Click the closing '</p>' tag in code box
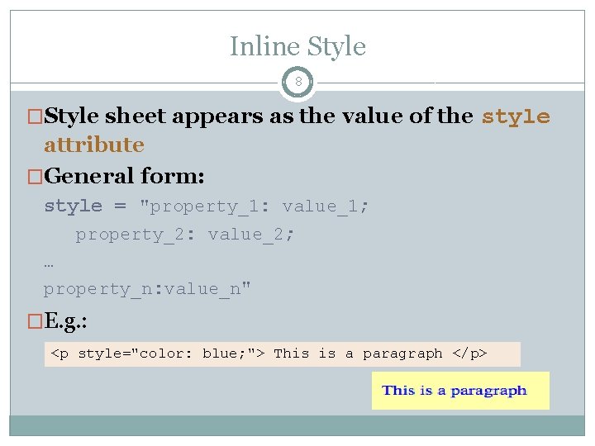Image resolution: width=595 pixels, height=446 pixels. click(469, 353)
